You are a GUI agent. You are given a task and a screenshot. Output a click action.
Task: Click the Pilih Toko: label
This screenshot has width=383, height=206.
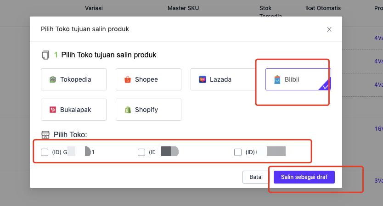click(x=70, y=135)
